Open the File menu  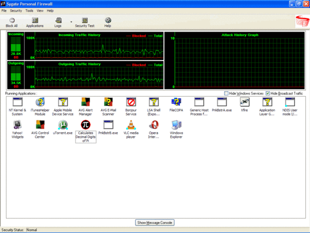pos(4,11)
